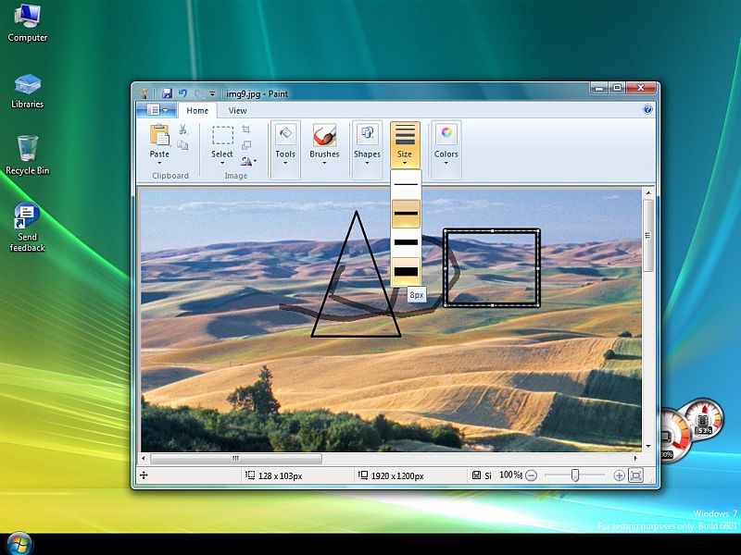
Task: Click the Paste clipboard icon
Action: (x=159, y=135)
